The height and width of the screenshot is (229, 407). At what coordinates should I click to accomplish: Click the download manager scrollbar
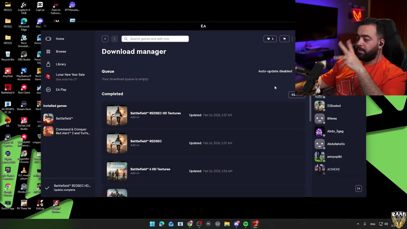[310, 108]
